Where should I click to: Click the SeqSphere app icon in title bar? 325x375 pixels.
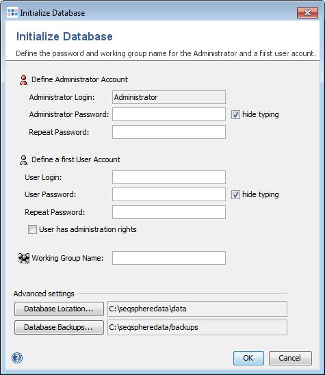point(12,12)
